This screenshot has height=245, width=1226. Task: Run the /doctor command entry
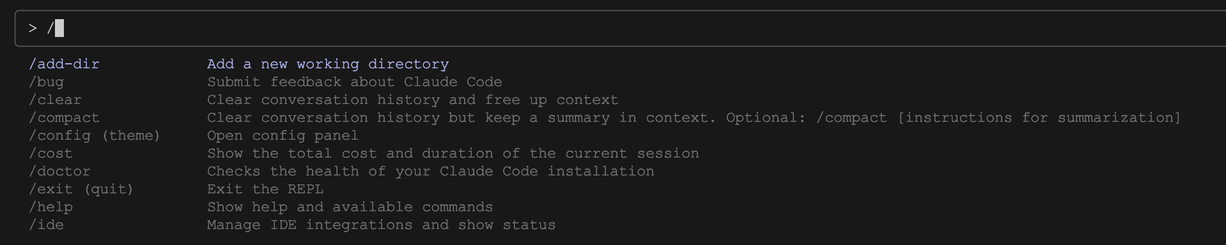(x=59, y=171)
